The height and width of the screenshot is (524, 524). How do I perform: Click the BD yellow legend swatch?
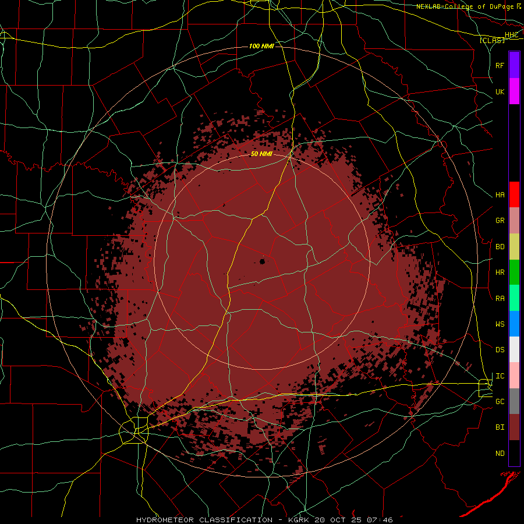coord(514,247)
